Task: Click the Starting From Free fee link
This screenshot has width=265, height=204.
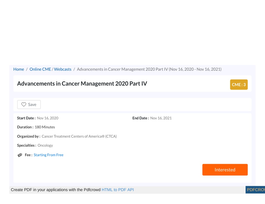Action: [48, 155]
